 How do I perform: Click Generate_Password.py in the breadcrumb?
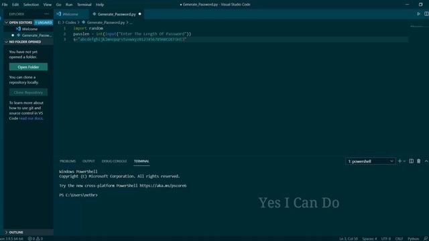106,22
